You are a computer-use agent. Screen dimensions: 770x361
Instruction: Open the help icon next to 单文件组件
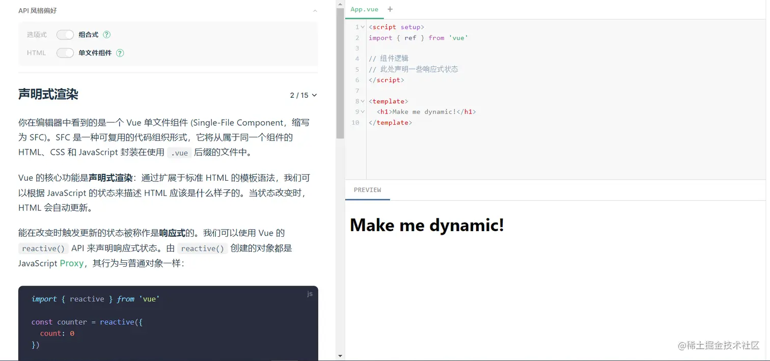[x=120, y=53]
